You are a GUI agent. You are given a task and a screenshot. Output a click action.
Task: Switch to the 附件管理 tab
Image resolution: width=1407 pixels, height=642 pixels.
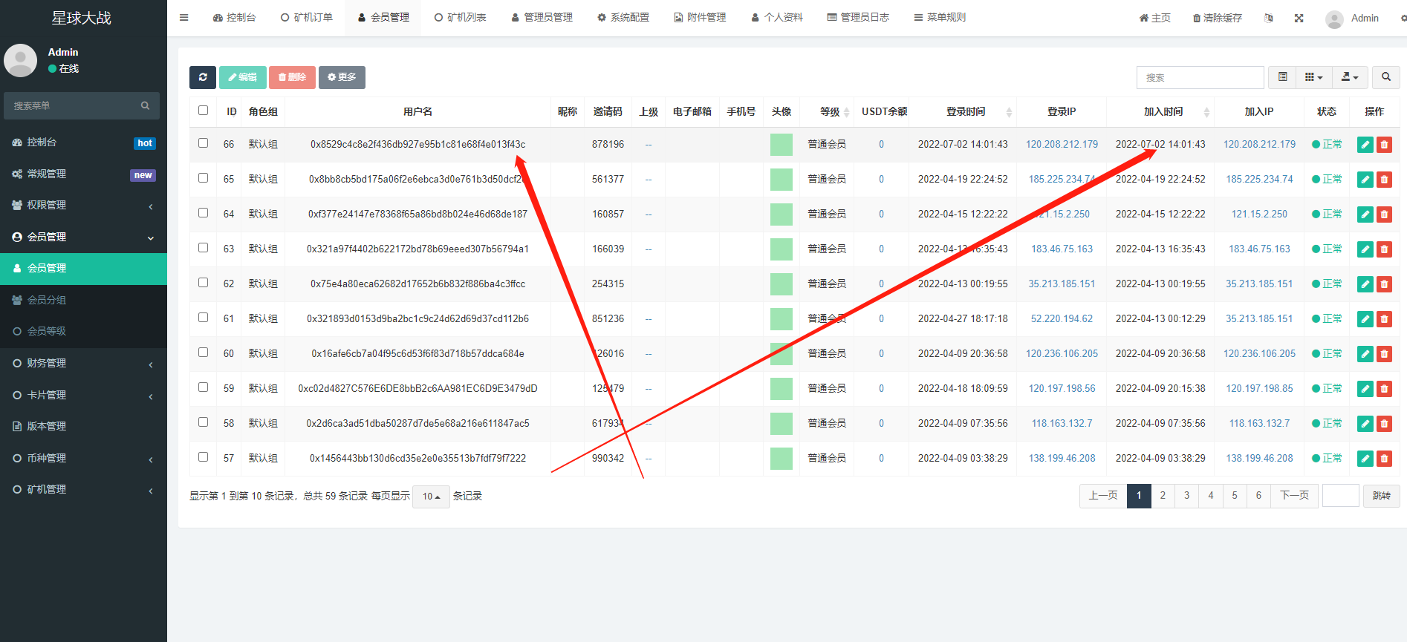[700, 18]
